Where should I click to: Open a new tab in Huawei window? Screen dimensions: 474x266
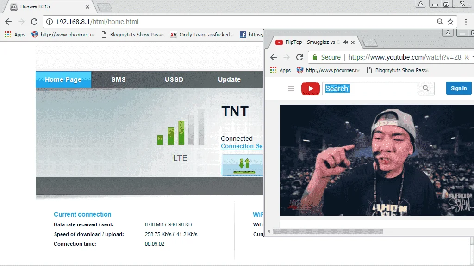click(x=105, y=7)
